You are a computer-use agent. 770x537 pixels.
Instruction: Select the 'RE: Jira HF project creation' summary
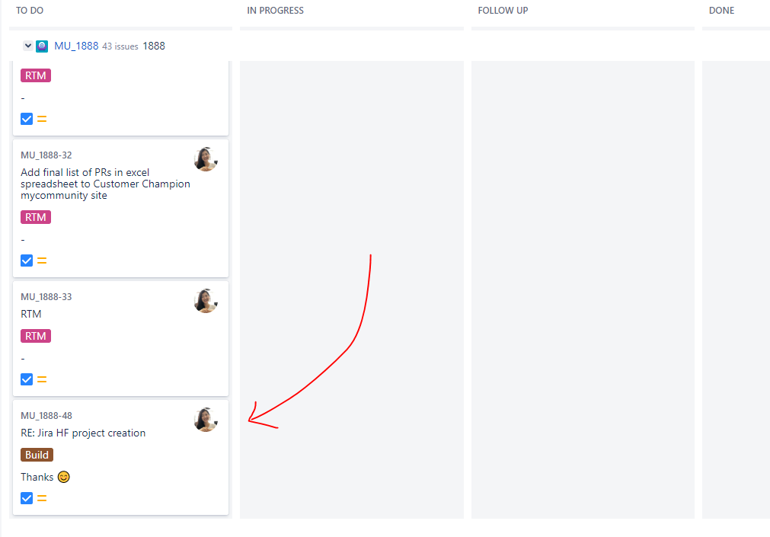click(x=83, y=433)
